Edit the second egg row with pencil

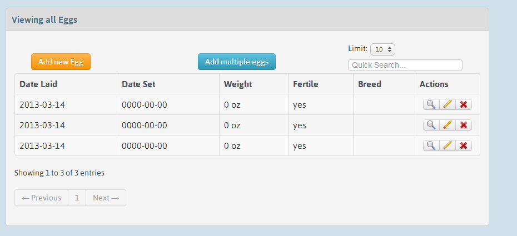point(447,125)
